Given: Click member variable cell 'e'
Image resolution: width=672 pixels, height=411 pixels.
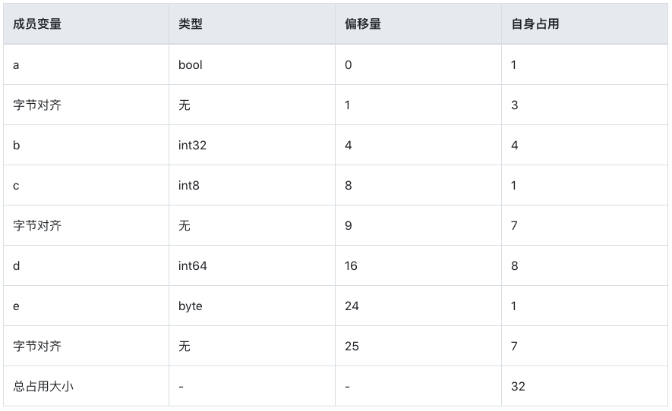Looking at the screenshot, I should [17, 306].
